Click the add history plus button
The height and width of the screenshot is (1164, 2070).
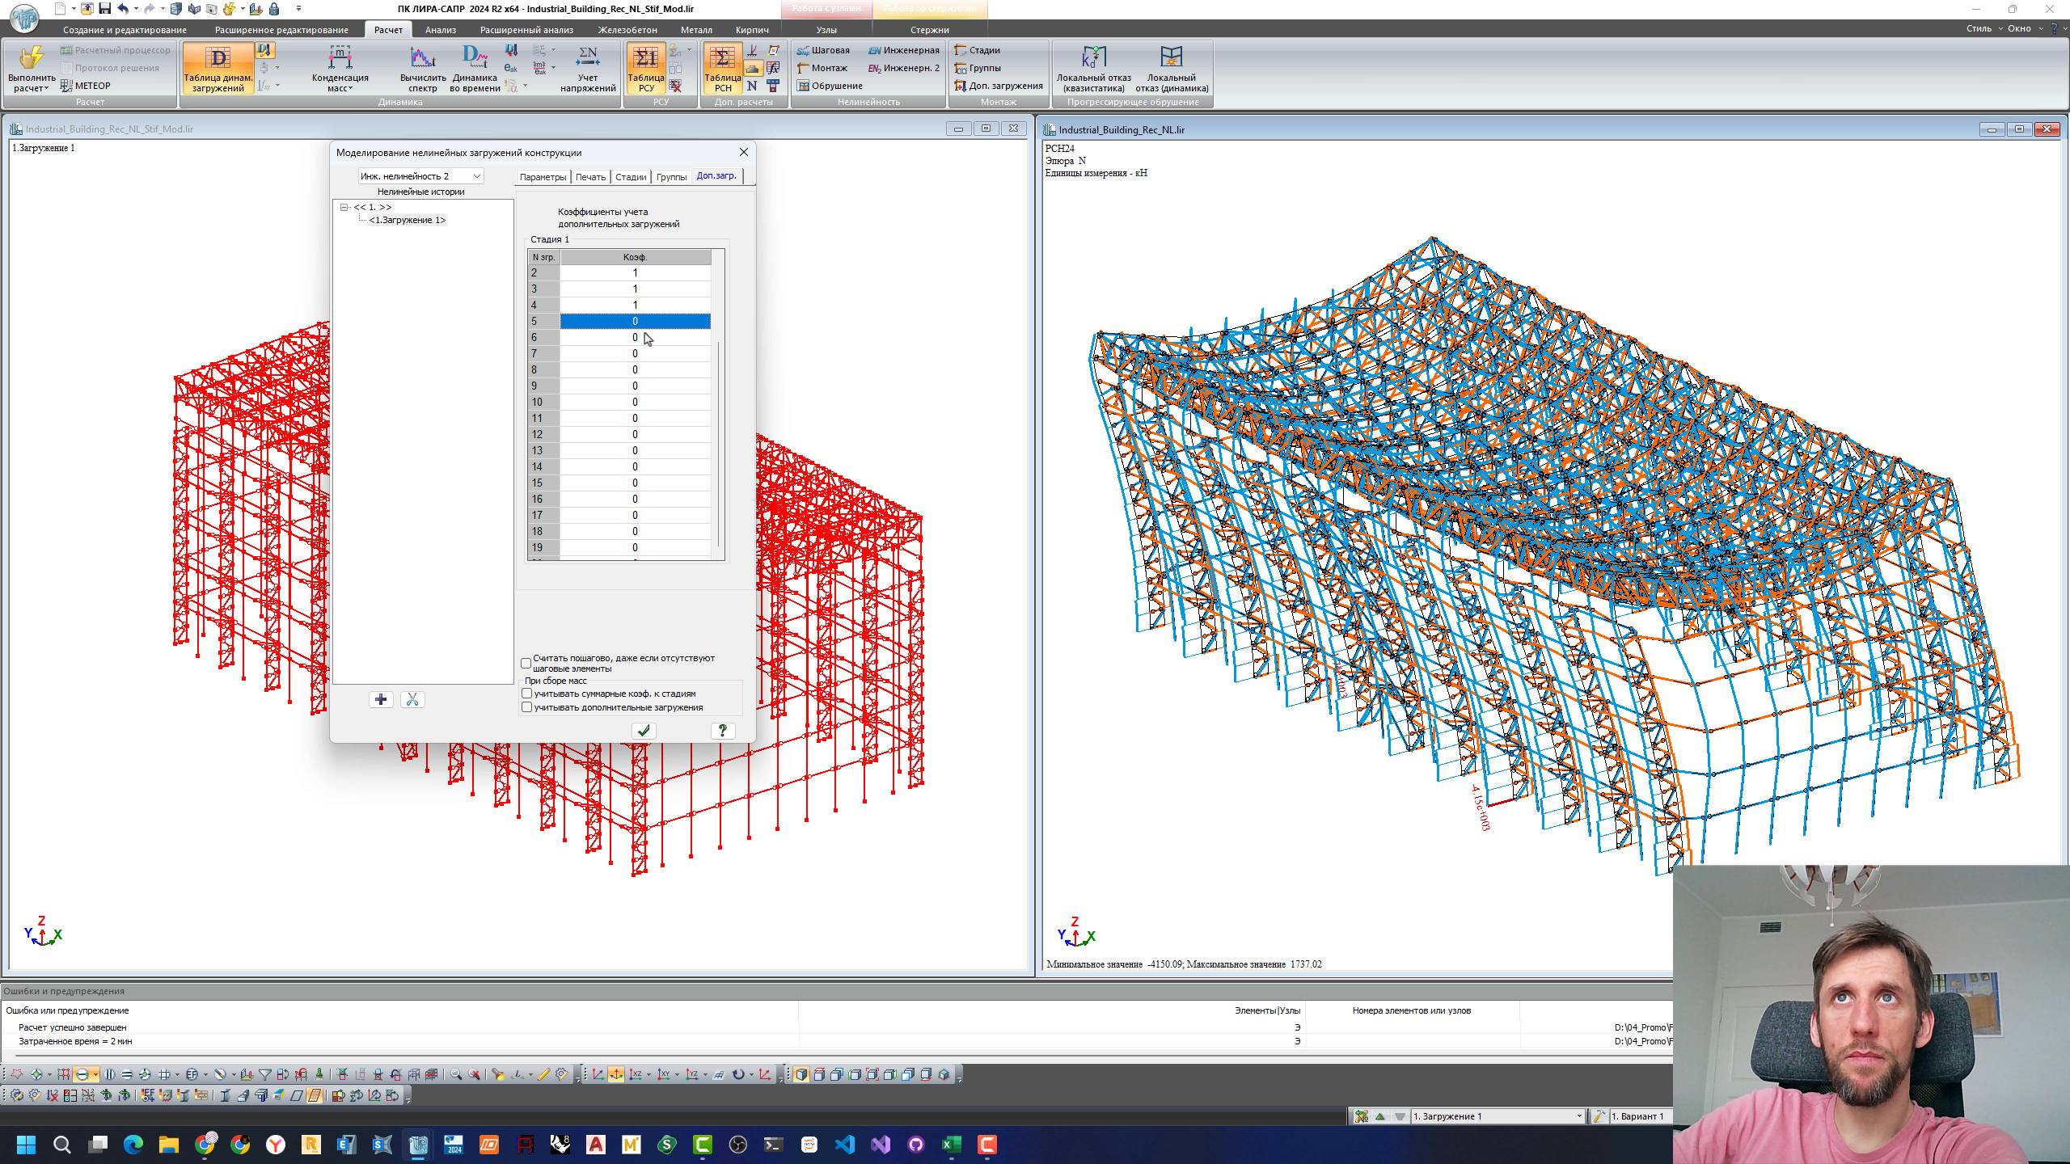(381, 700)
